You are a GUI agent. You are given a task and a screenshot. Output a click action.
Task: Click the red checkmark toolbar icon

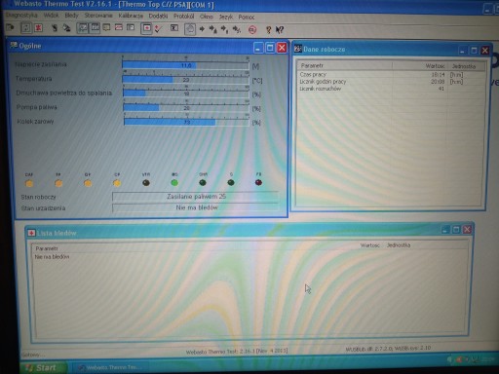pyautogui.click(x=158, y=29)
